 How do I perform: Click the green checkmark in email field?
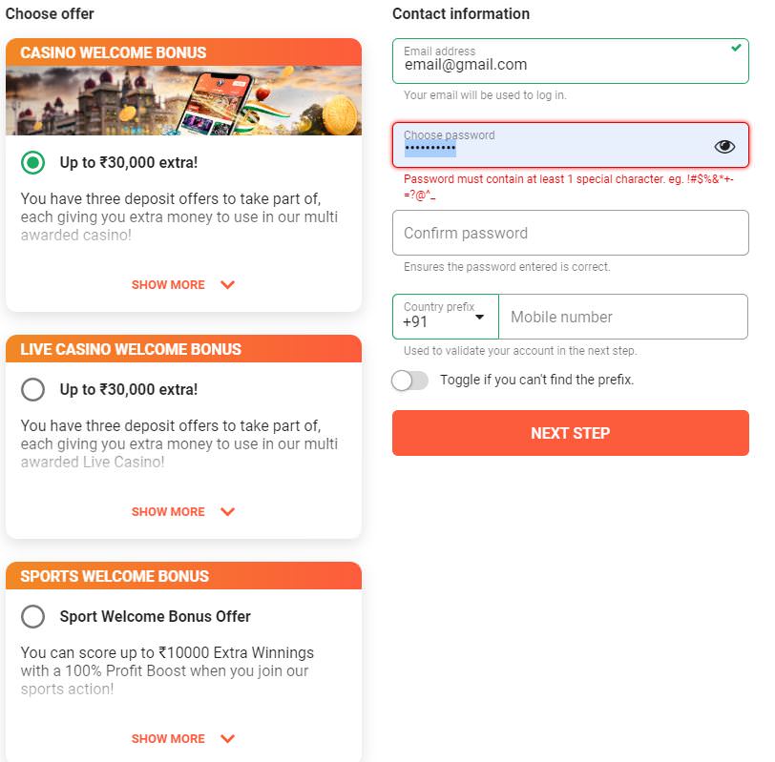(736, 48)
